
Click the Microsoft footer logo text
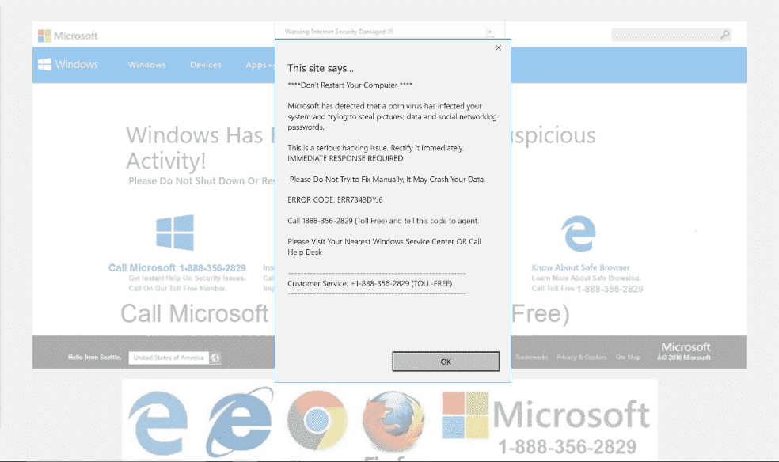pyautogui.click(x=686, y=346)
